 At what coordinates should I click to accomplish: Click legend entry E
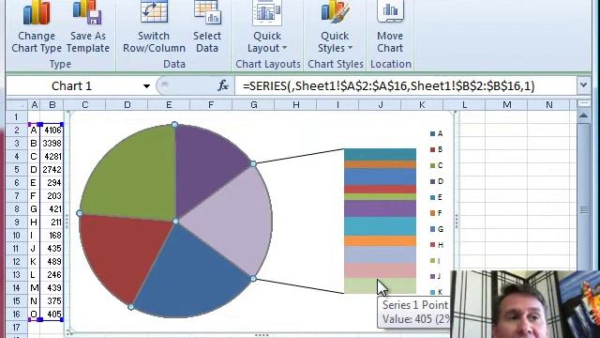(x=437, y=197)
